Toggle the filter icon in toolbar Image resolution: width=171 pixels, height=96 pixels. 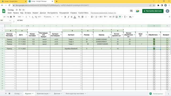[x=120, y=17]
